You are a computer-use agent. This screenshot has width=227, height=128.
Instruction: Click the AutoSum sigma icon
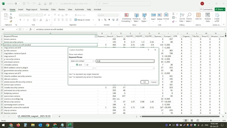click(x=173, y=14)
